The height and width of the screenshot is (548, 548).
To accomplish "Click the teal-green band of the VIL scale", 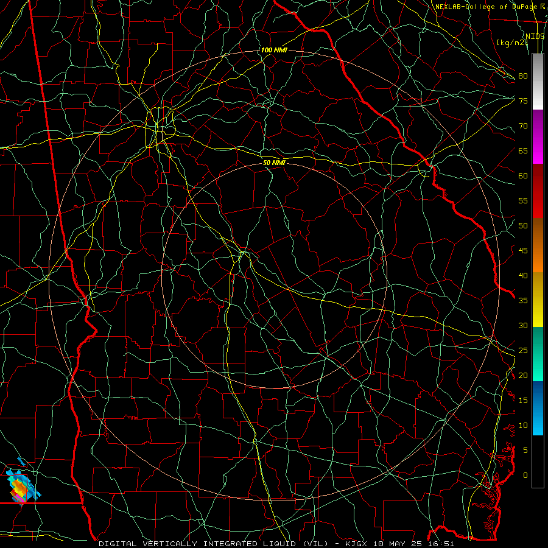I will point(538,354).
